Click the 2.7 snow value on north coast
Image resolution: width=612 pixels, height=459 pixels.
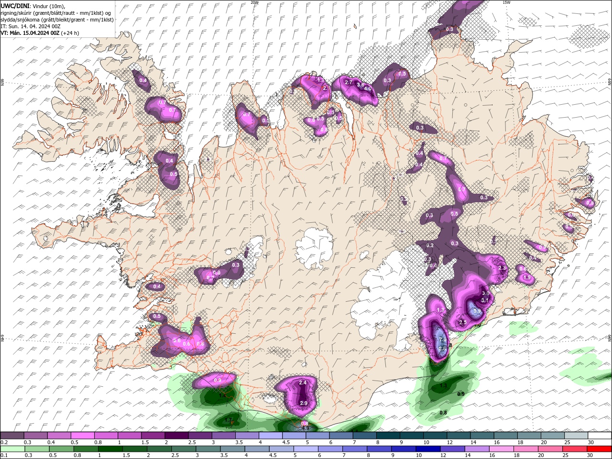tap(349, 82)
